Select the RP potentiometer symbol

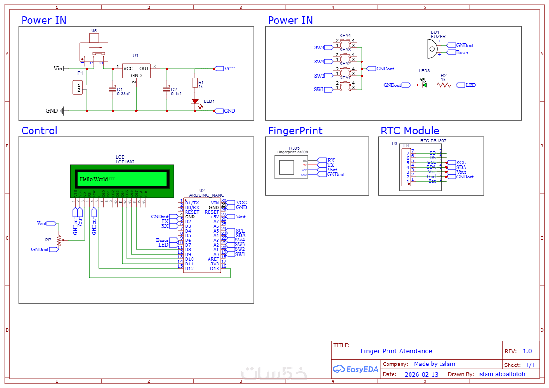(59, 240)
